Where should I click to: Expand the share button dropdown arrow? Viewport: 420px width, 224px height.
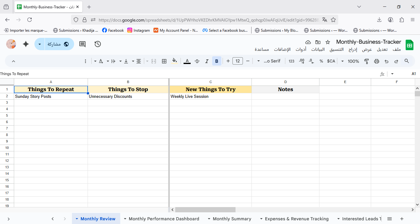[x=40, y=44]
